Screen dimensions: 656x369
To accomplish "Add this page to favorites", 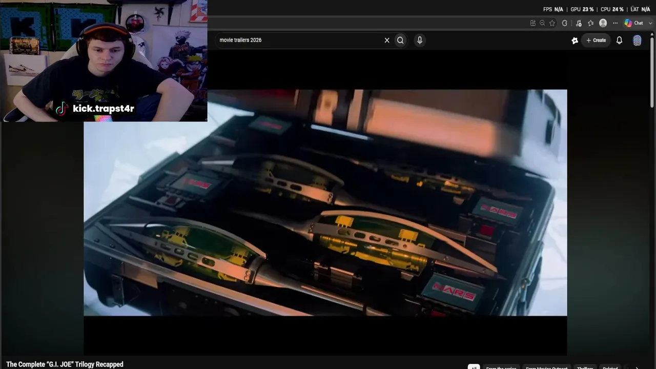I will pos(552,23).
